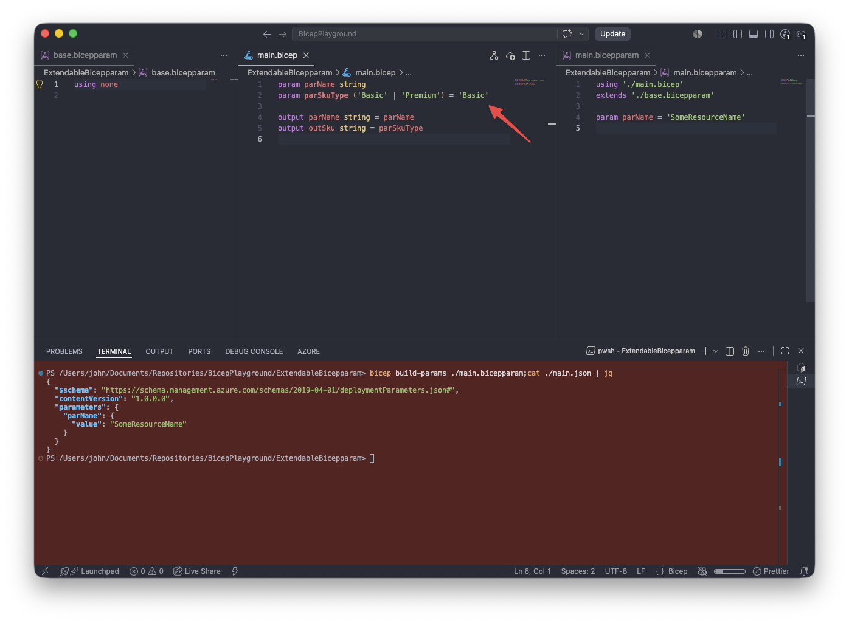This screenshot has width=849, height=623.
Task: Open the Accounts icon with badge
Action: coord(785,34)
